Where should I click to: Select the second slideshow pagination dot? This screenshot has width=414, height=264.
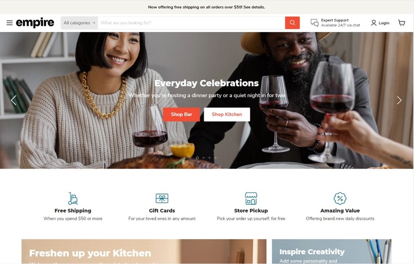pos(203,158)
